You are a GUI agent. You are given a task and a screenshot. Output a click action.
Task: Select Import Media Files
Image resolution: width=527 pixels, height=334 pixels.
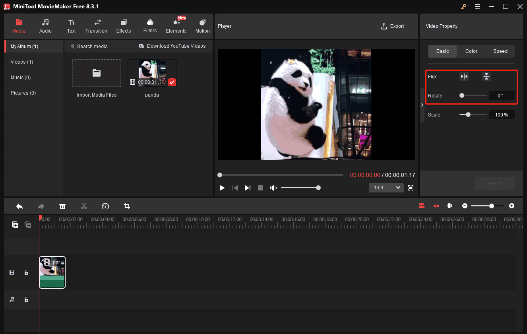point(96,73)
